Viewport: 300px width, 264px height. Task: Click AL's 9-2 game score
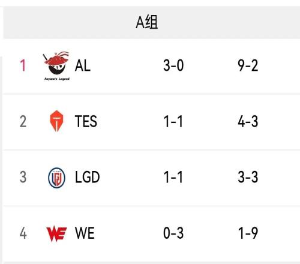click(x=248, y=65)
